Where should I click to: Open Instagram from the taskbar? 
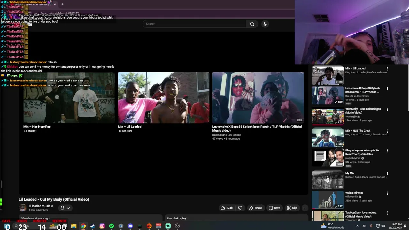(x=102, y=226)
